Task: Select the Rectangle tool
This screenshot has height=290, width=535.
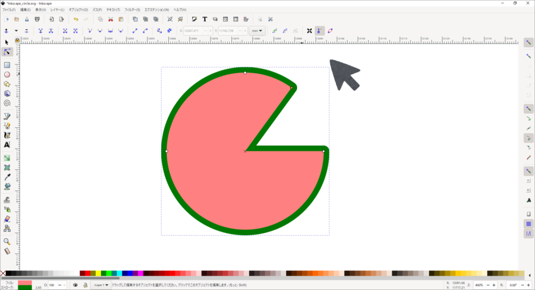Action: pyautogui.click(x=7, y=65)
